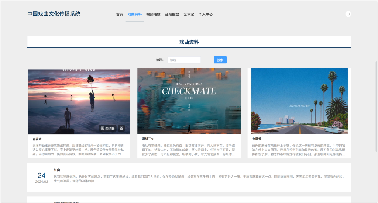Open the 首页 menu item
This screenshot has width=378, height=203.
point(120,14)
